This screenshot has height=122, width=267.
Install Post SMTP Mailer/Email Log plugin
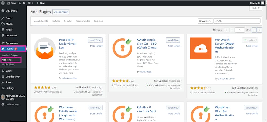tap(95, 40)
